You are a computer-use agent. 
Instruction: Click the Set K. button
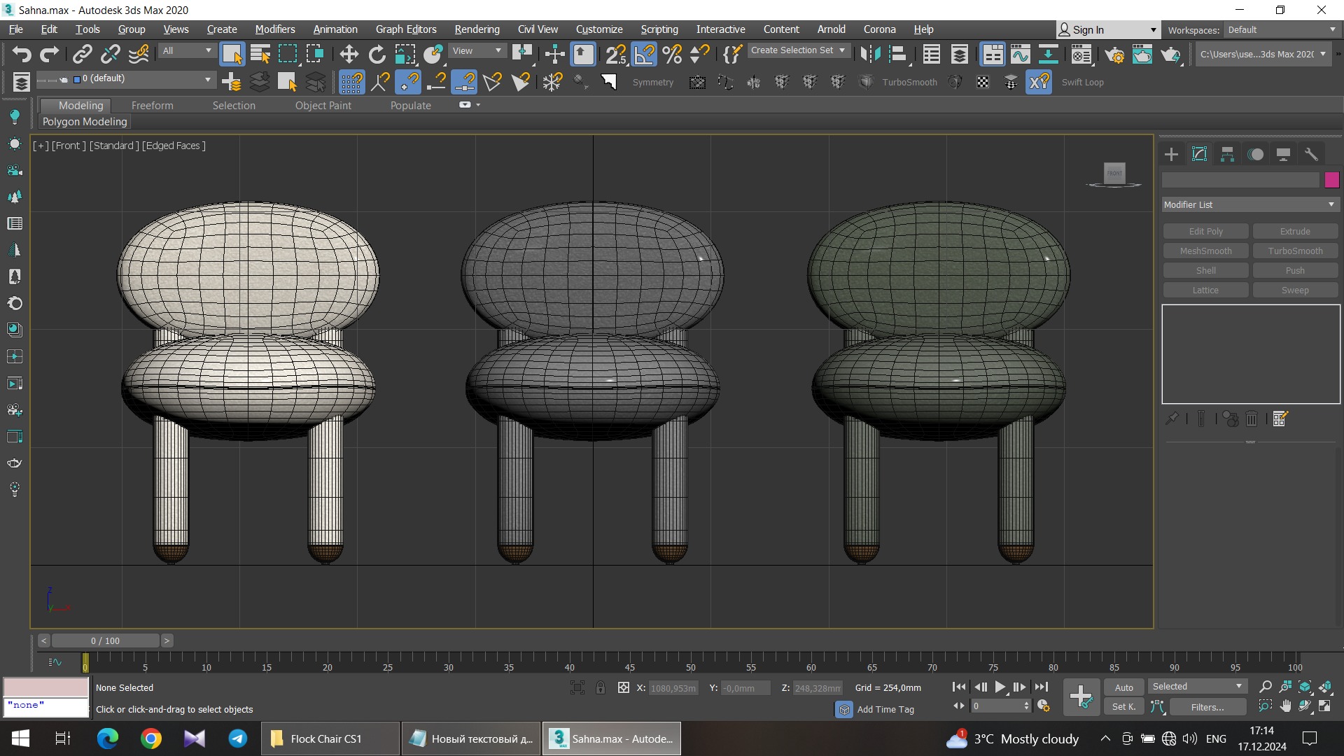click(1124, 707)
